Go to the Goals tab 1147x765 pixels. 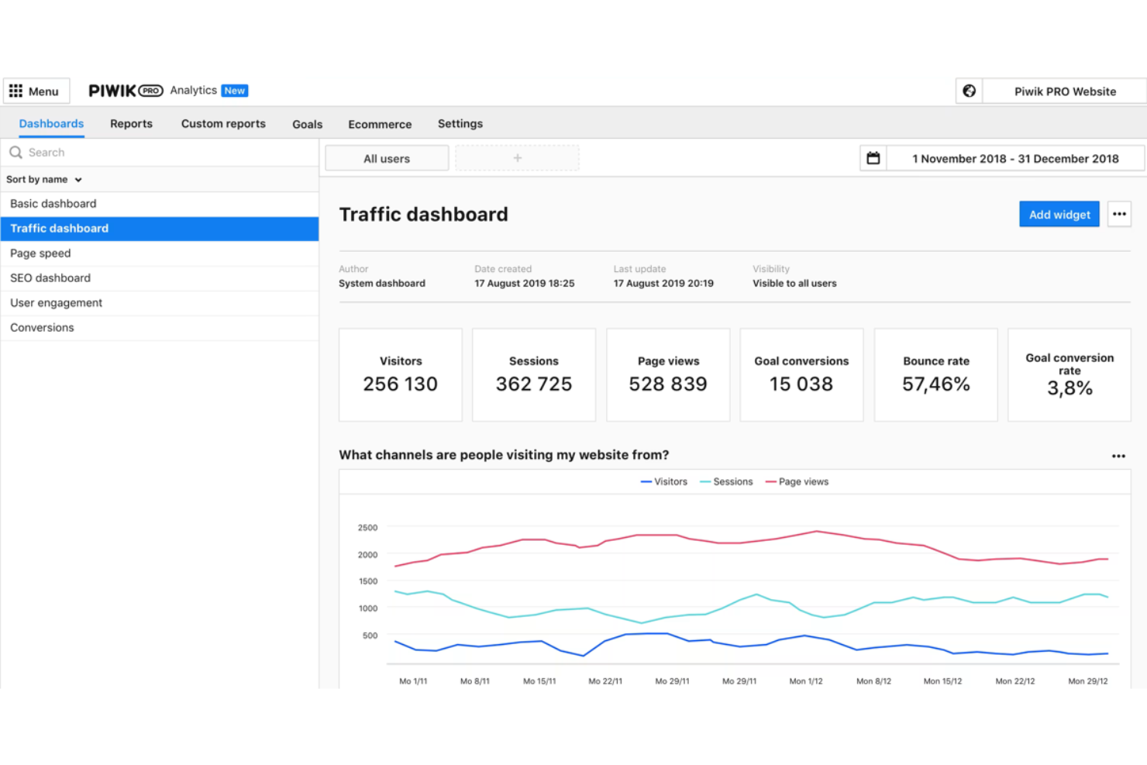click(307, 124)
